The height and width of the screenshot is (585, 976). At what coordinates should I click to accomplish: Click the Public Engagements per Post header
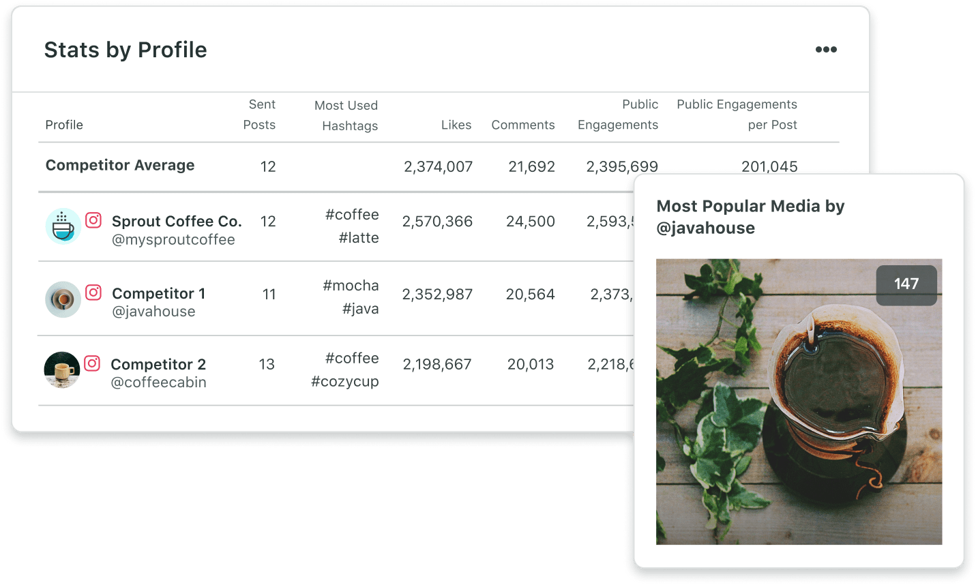737,115
